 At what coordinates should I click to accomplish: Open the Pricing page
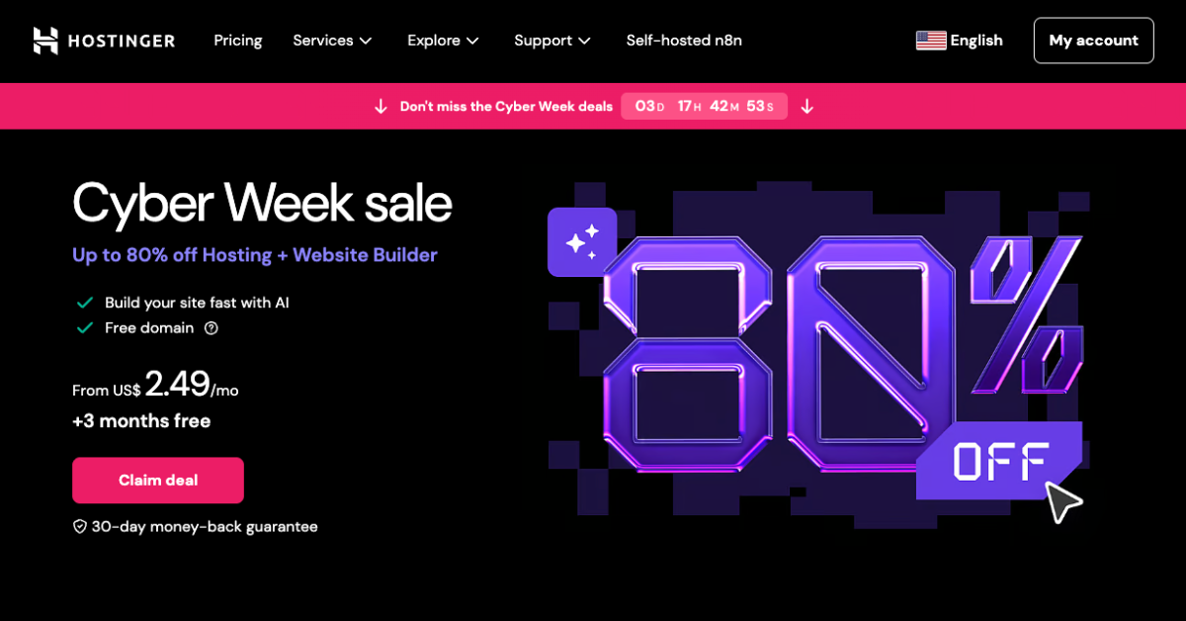[x=238, y=41]
